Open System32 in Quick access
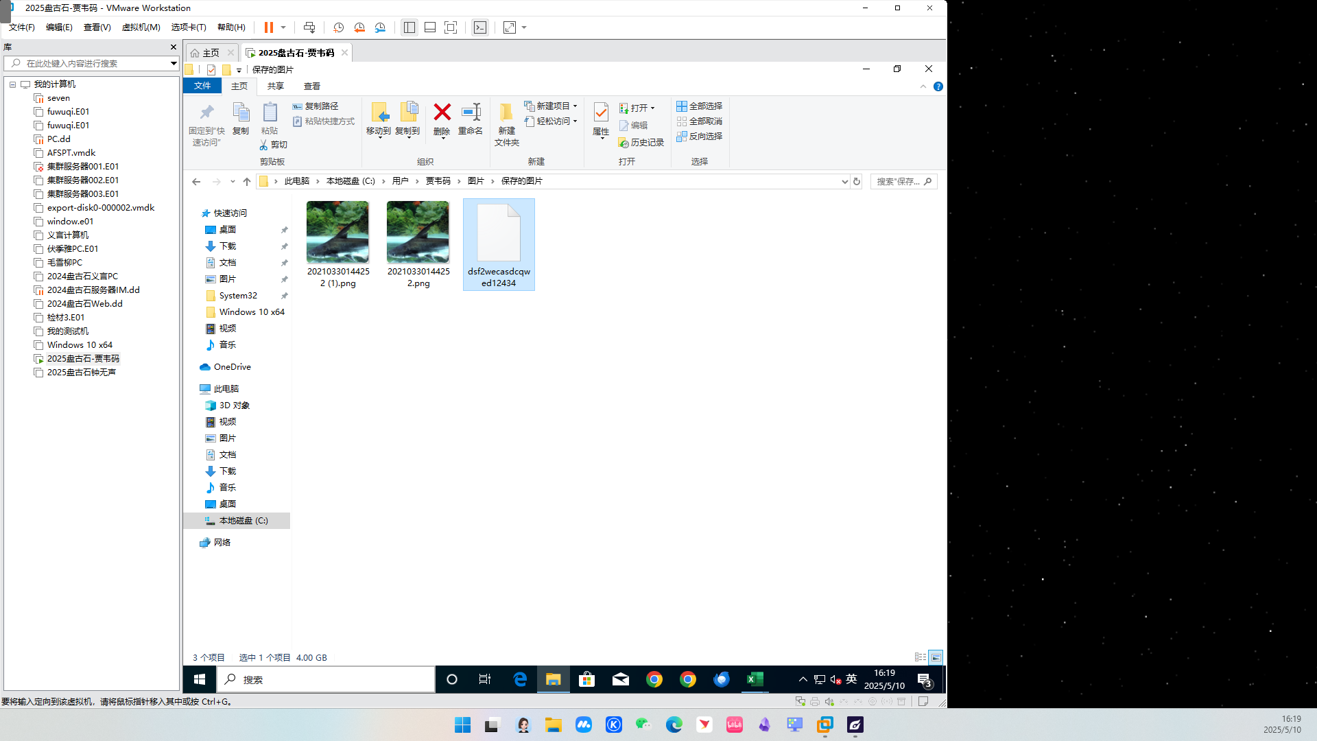The image size is (1317, 741). (x=238, y=296)
